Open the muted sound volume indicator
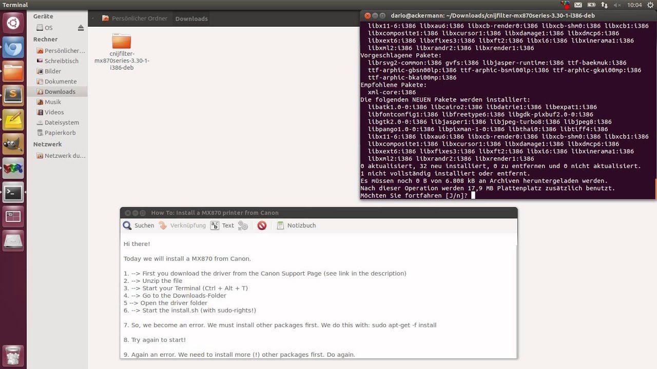 (617, 5)
